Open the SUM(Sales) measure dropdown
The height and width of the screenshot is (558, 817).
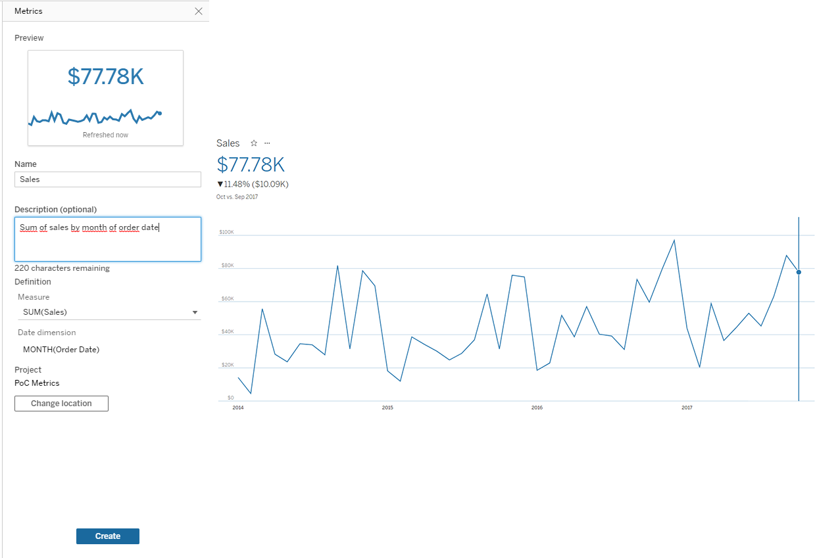click(109, 312)
